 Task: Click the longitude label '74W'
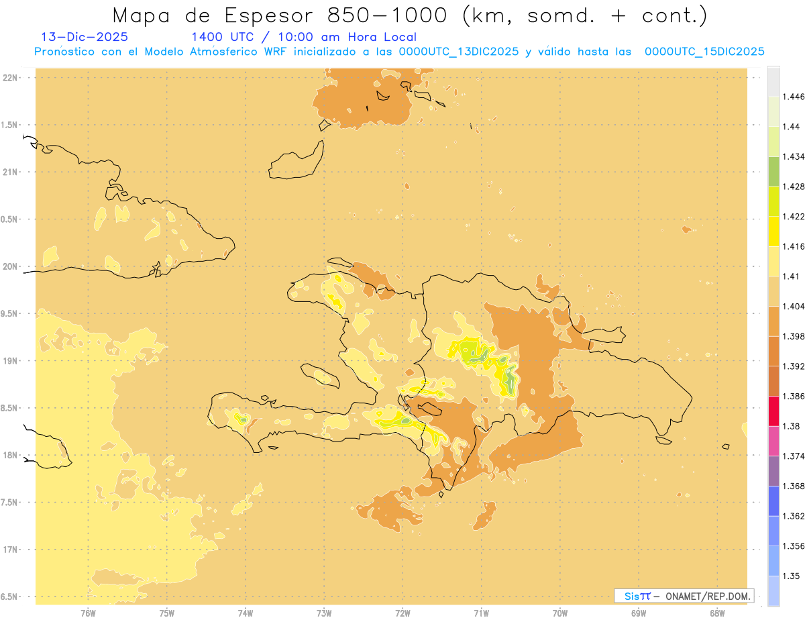pyautogui.click(x=246, y=612)
